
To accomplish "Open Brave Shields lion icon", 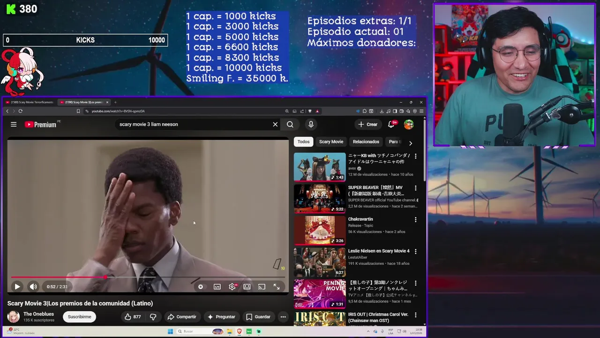I will [x=310, y=111].
